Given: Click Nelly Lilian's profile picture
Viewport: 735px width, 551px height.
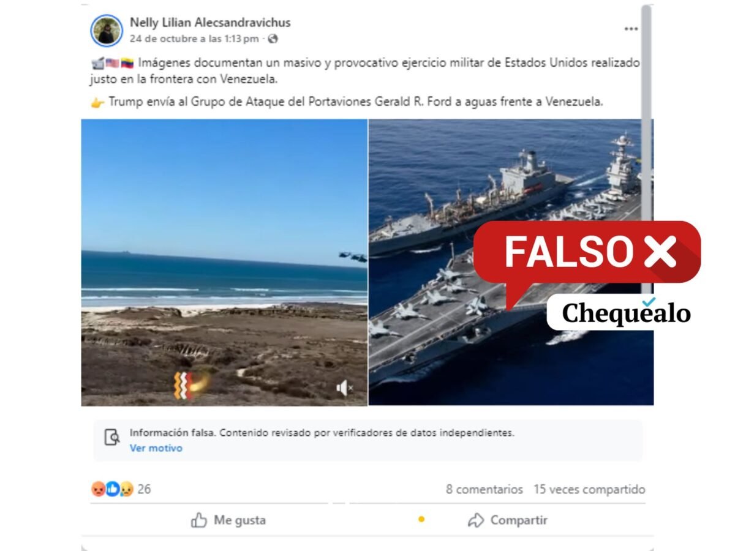Looking at the screenshot, I should (107, 31).
